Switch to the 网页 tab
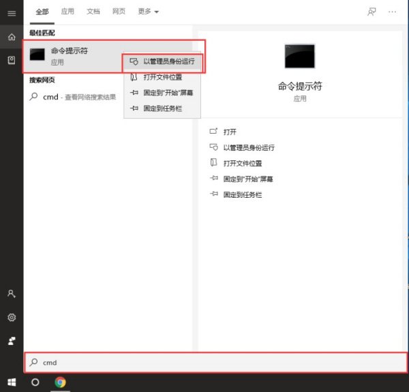Screen dimensions: 409x392 pyautogui.click(x=119, y=11)
